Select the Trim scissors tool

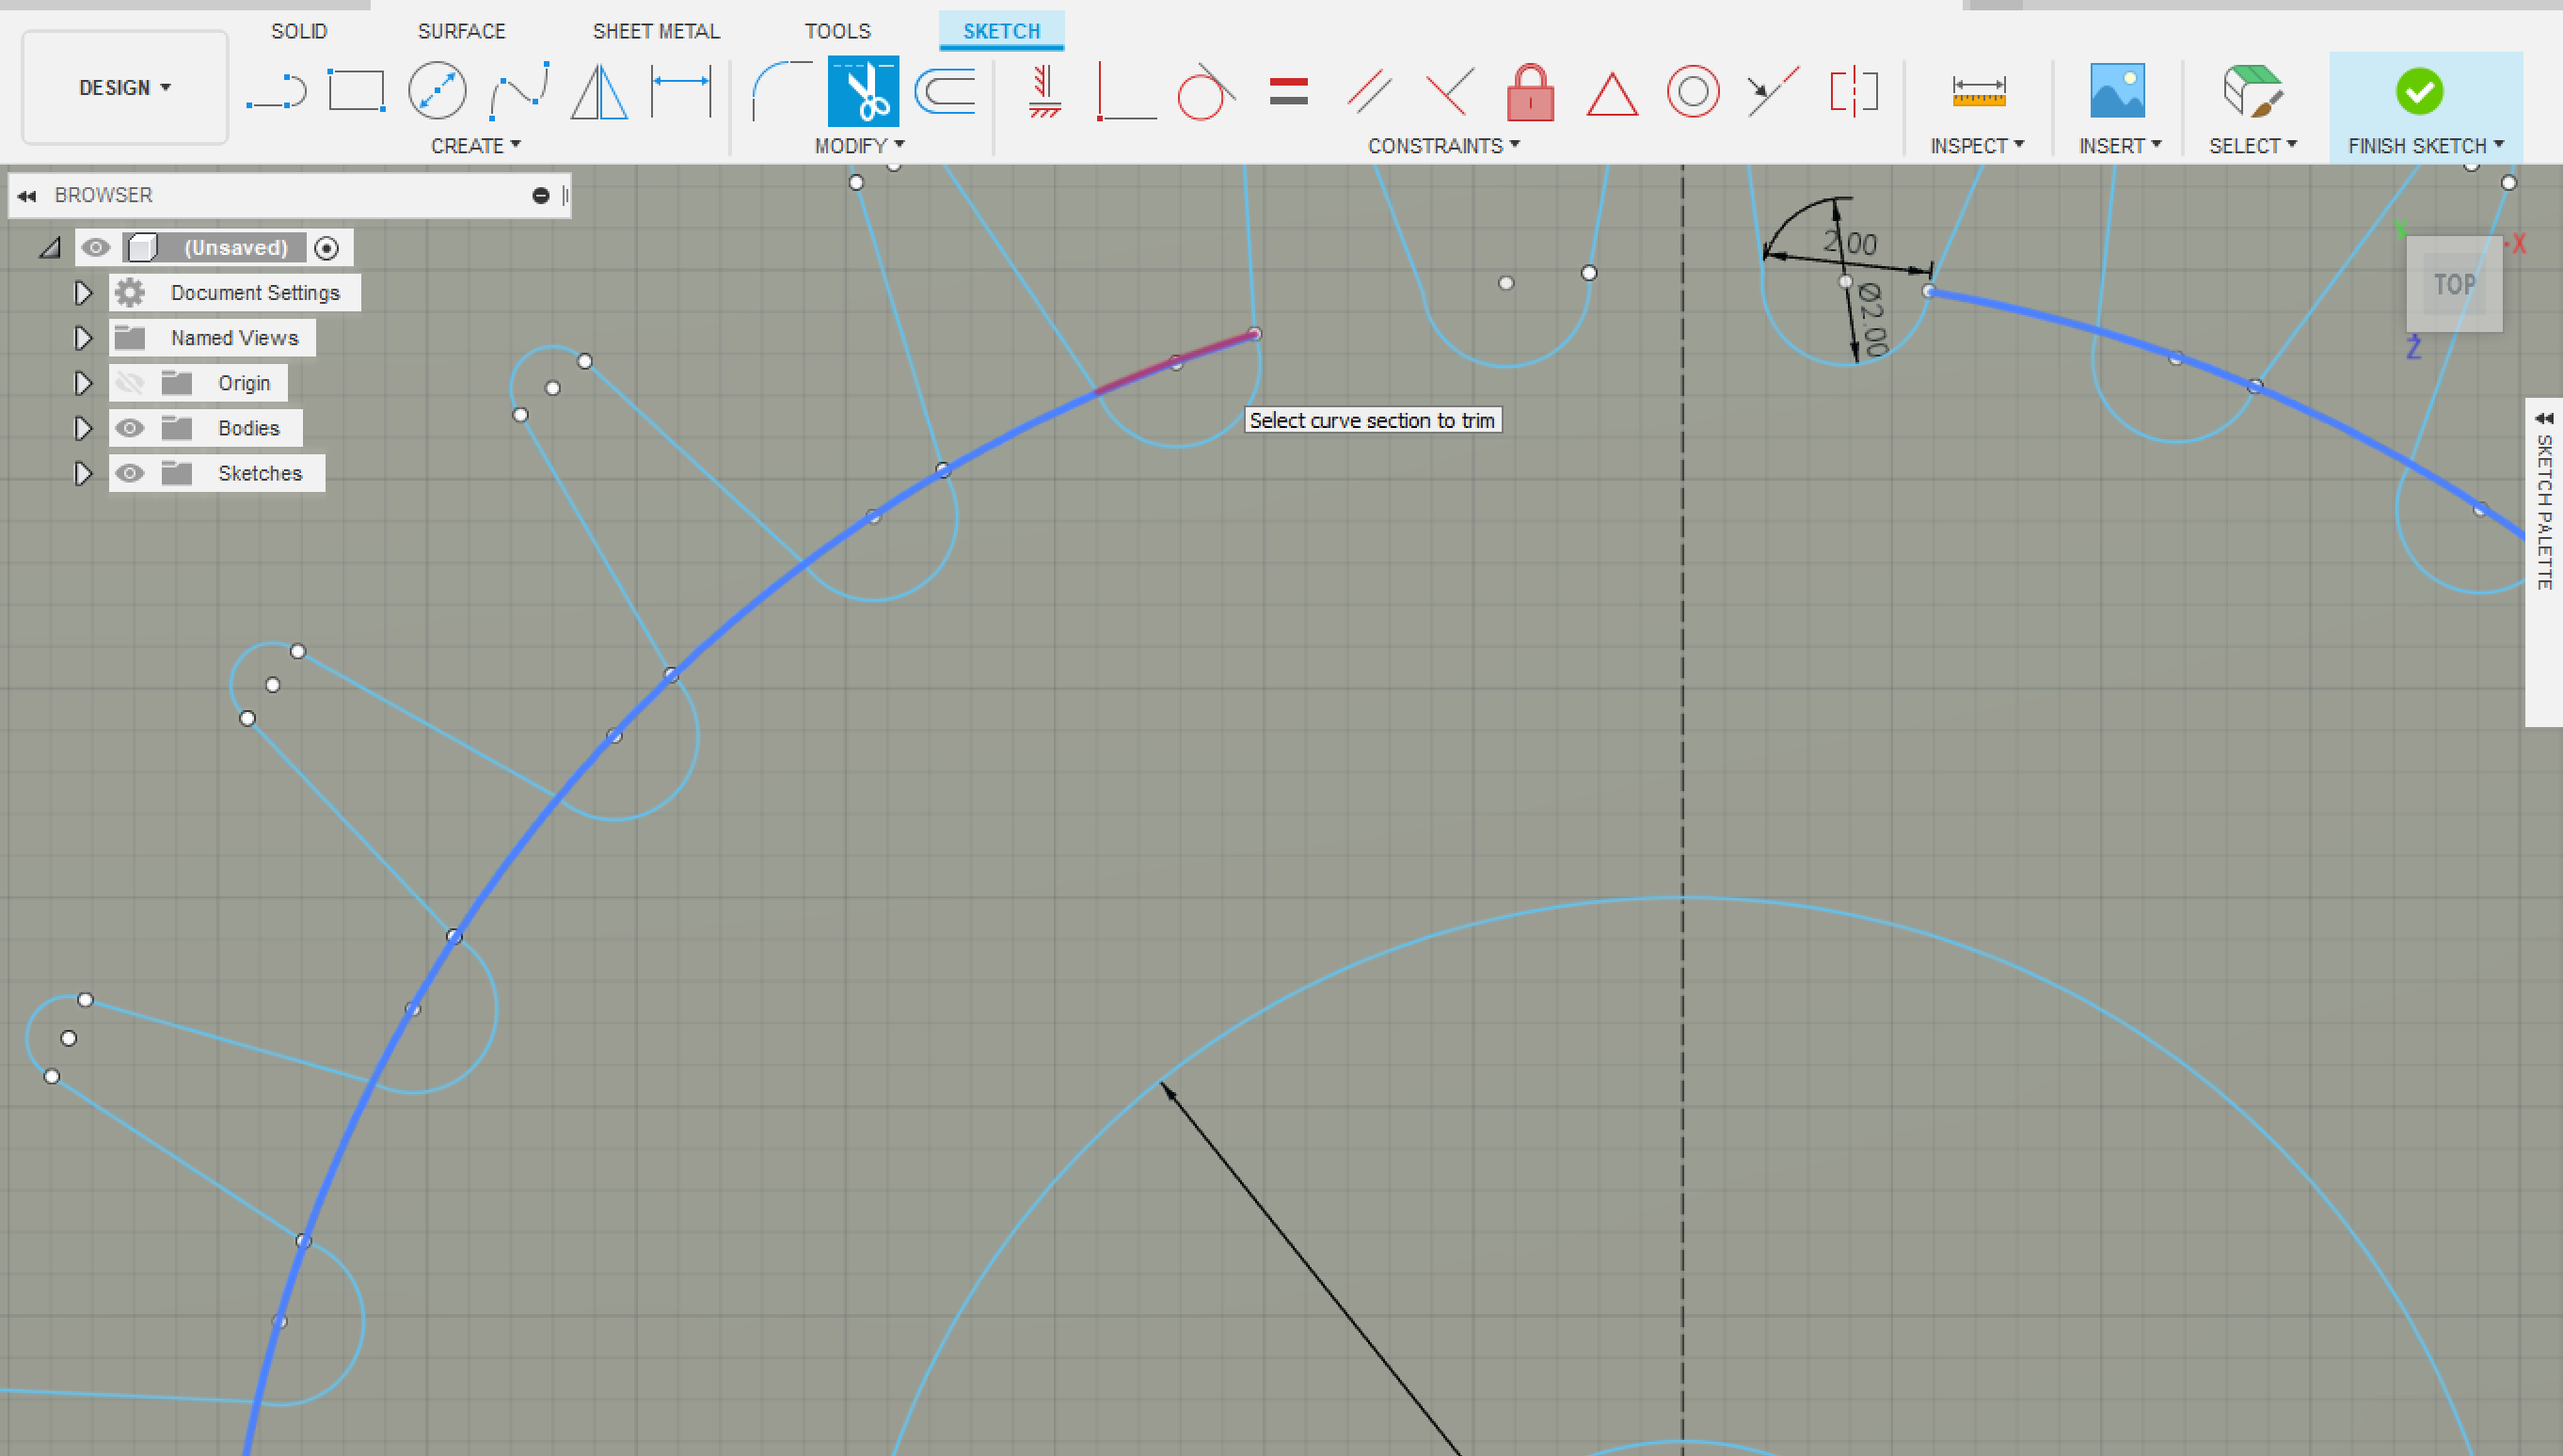[x=863, y=91]
